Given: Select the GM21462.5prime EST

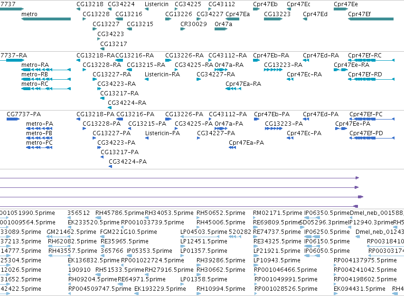Looking at the screenshot, I should (x=58, y=237).
